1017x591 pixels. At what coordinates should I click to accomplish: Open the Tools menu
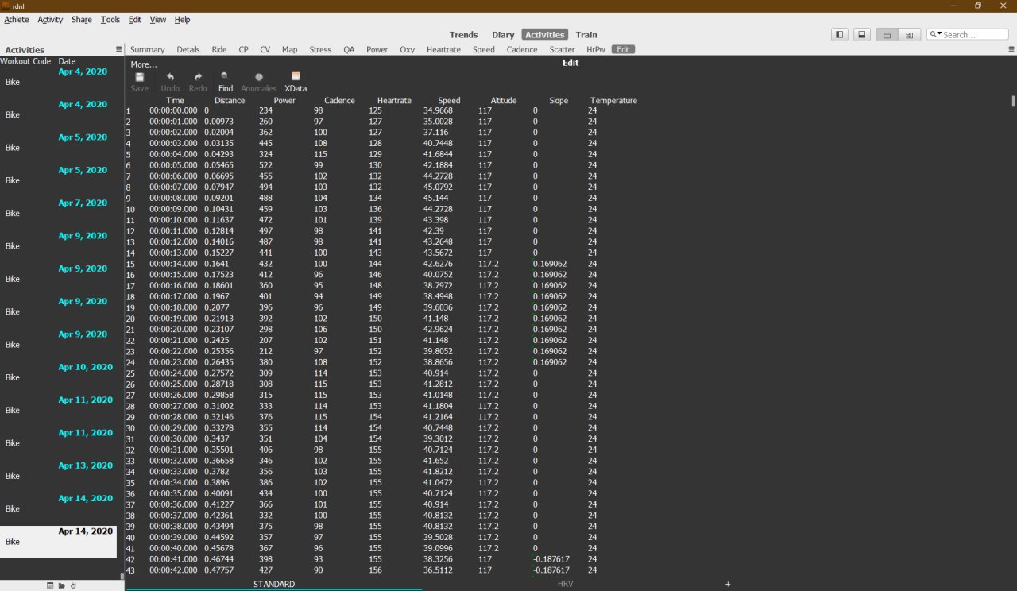pos(110,19)
